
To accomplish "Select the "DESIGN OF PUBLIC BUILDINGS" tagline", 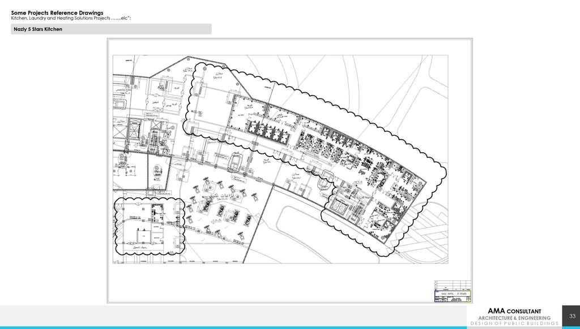I will tap(514, 323).
